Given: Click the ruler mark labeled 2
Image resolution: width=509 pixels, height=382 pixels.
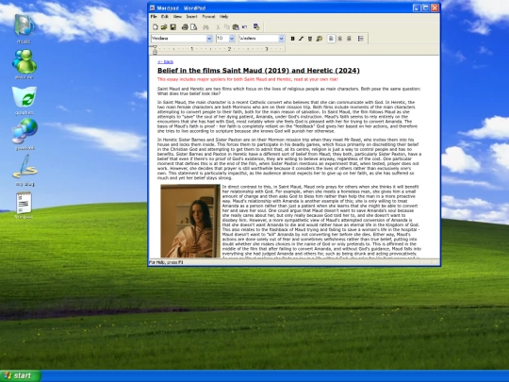Looking at the screenshot, I should [x=229, y=49].
